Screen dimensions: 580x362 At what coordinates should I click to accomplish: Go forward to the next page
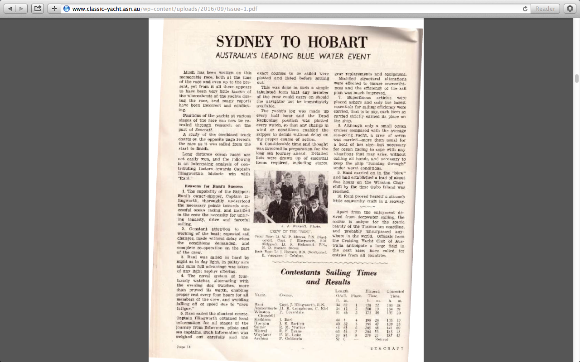pyautogui.click(x=22, y=9)
